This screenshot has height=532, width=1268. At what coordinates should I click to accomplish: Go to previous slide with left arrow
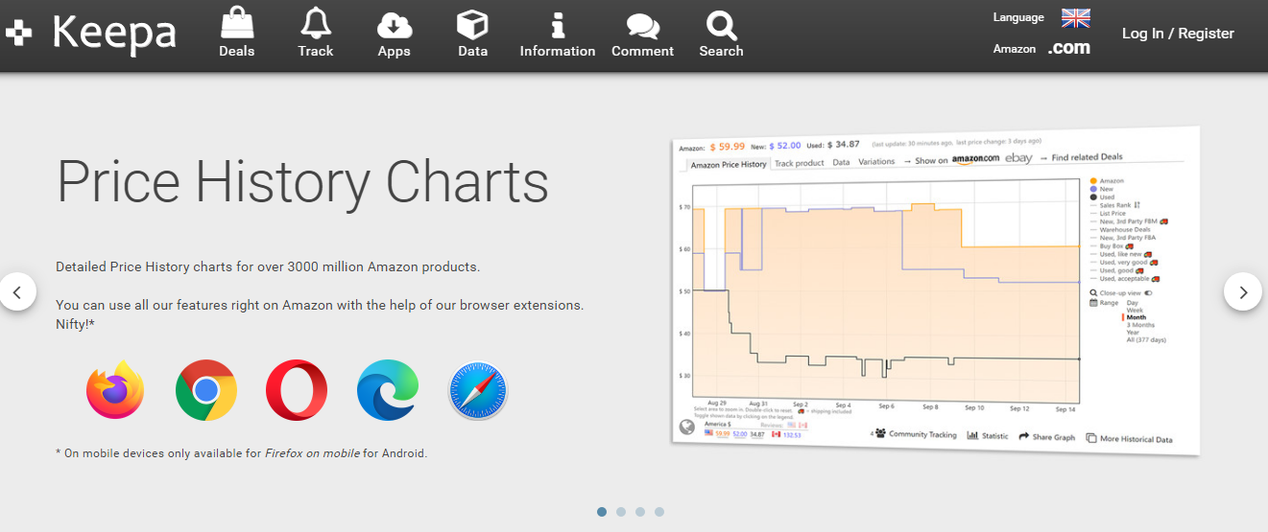(x=18, y=291)
